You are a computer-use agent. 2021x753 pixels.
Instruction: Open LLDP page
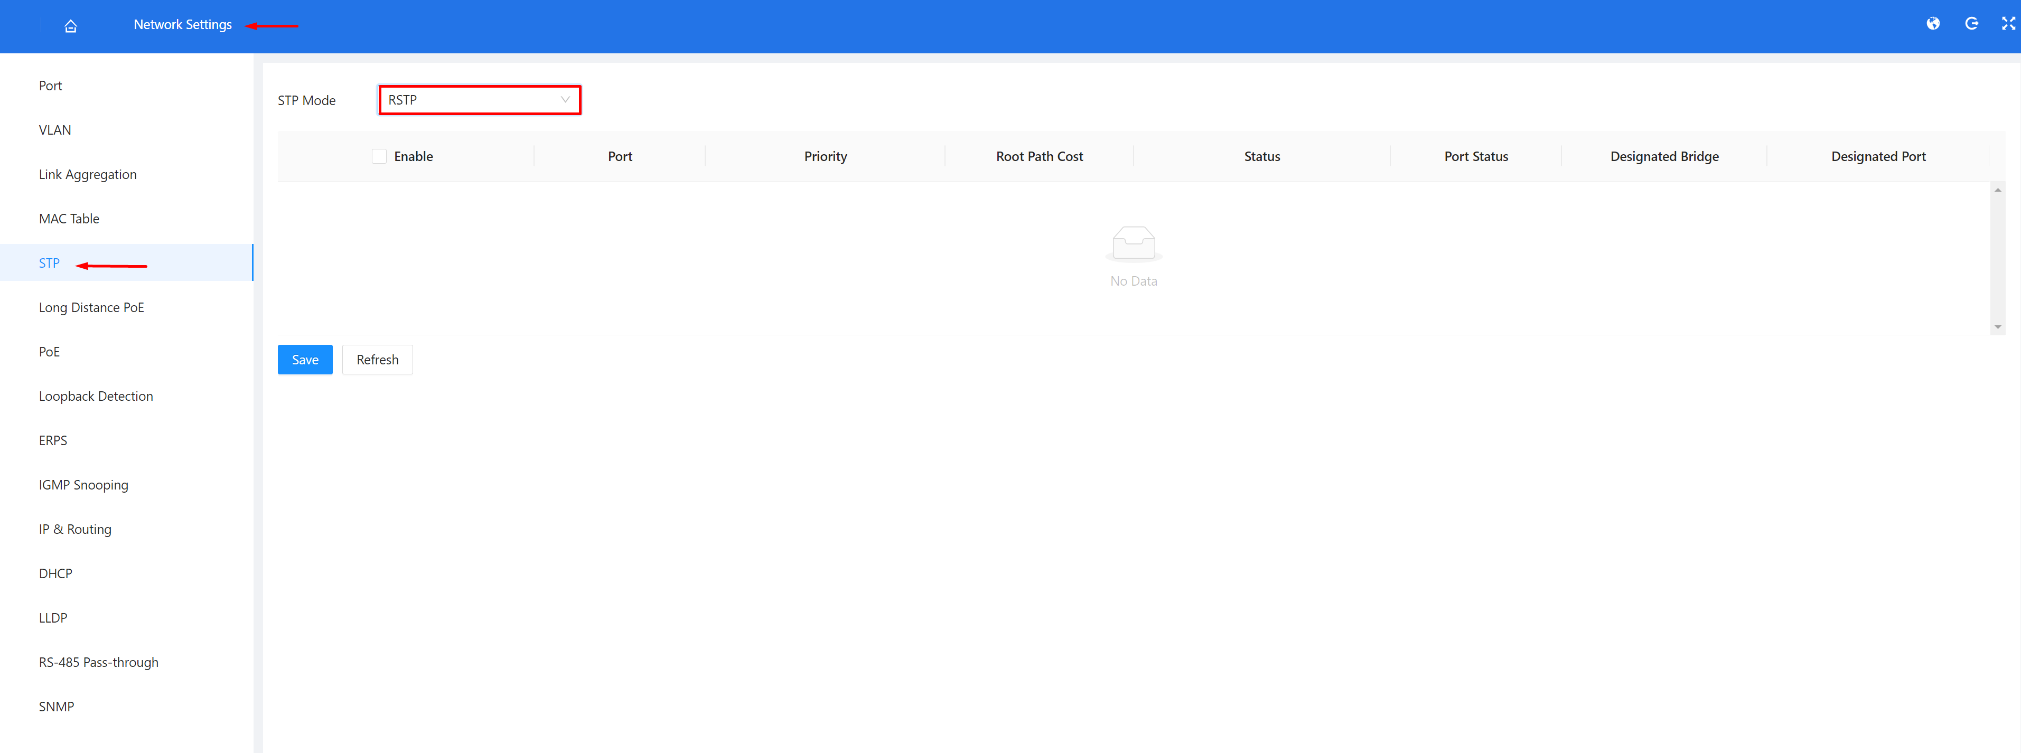click(53, 617)
